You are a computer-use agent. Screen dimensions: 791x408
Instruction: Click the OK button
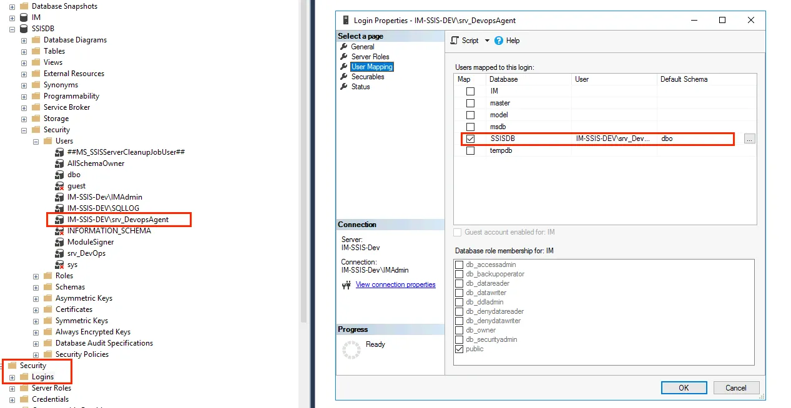pyautogui.click(x=684, y=387)
